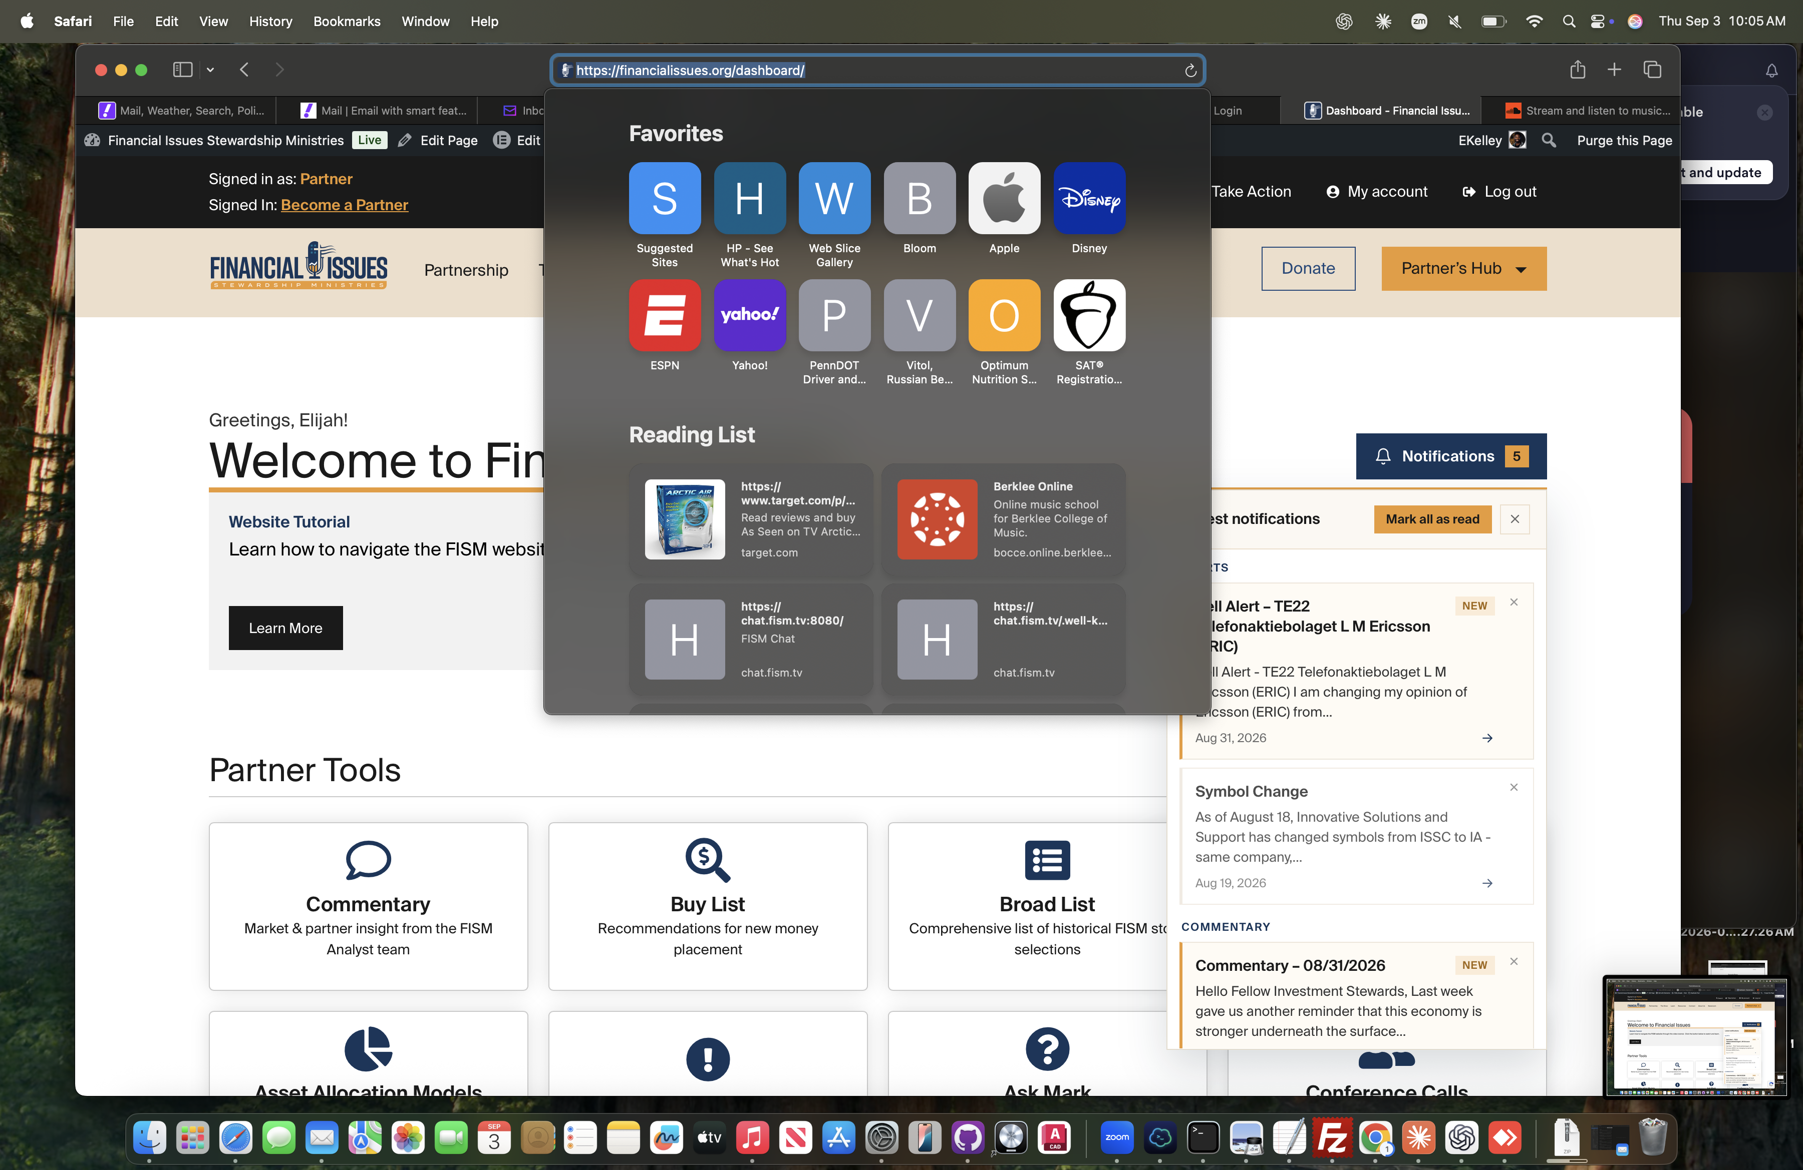Open the Apple favorite
The image size is (1803, 1170).
pos(1004,208)
